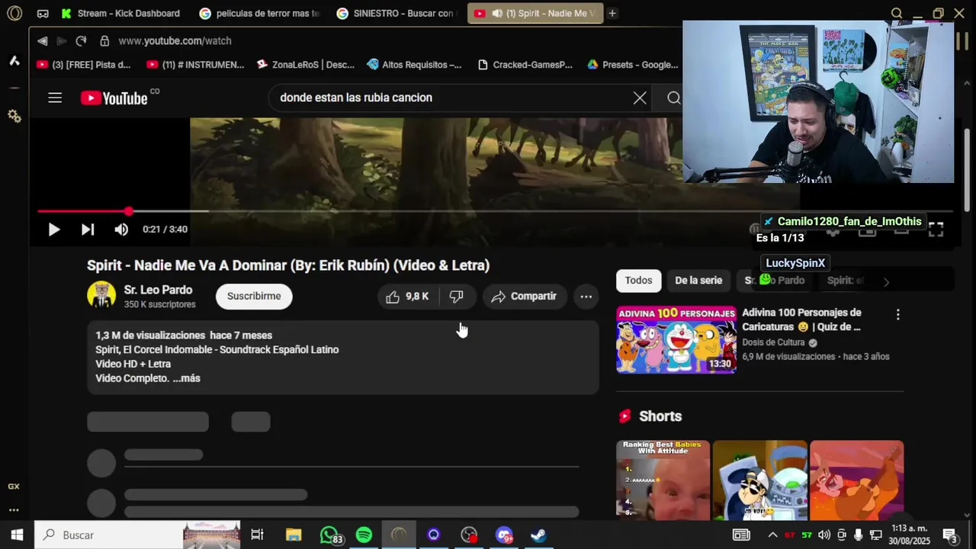Enter fullscreen mode on the player
This screenshot has height=549, width=976.
pyautogui.click(x=936, y=230)
